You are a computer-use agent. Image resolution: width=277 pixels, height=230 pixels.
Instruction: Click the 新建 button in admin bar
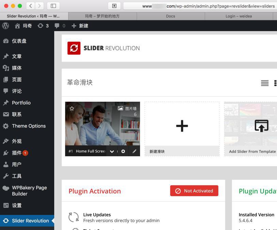(x=80, y=26)
